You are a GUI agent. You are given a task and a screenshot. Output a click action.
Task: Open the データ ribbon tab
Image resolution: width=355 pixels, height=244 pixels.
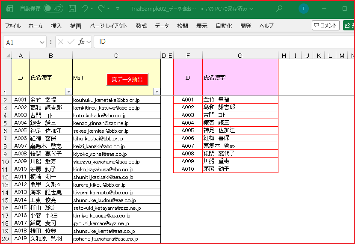[162, 26]
